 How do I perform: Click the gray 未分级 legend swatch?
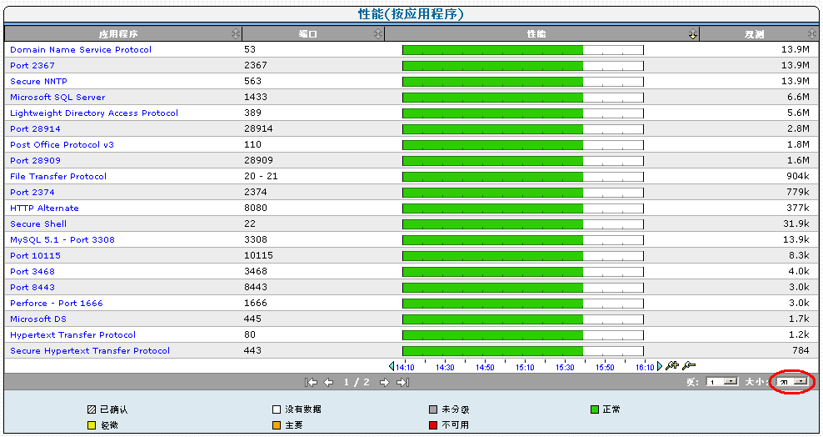pos(433,409)
